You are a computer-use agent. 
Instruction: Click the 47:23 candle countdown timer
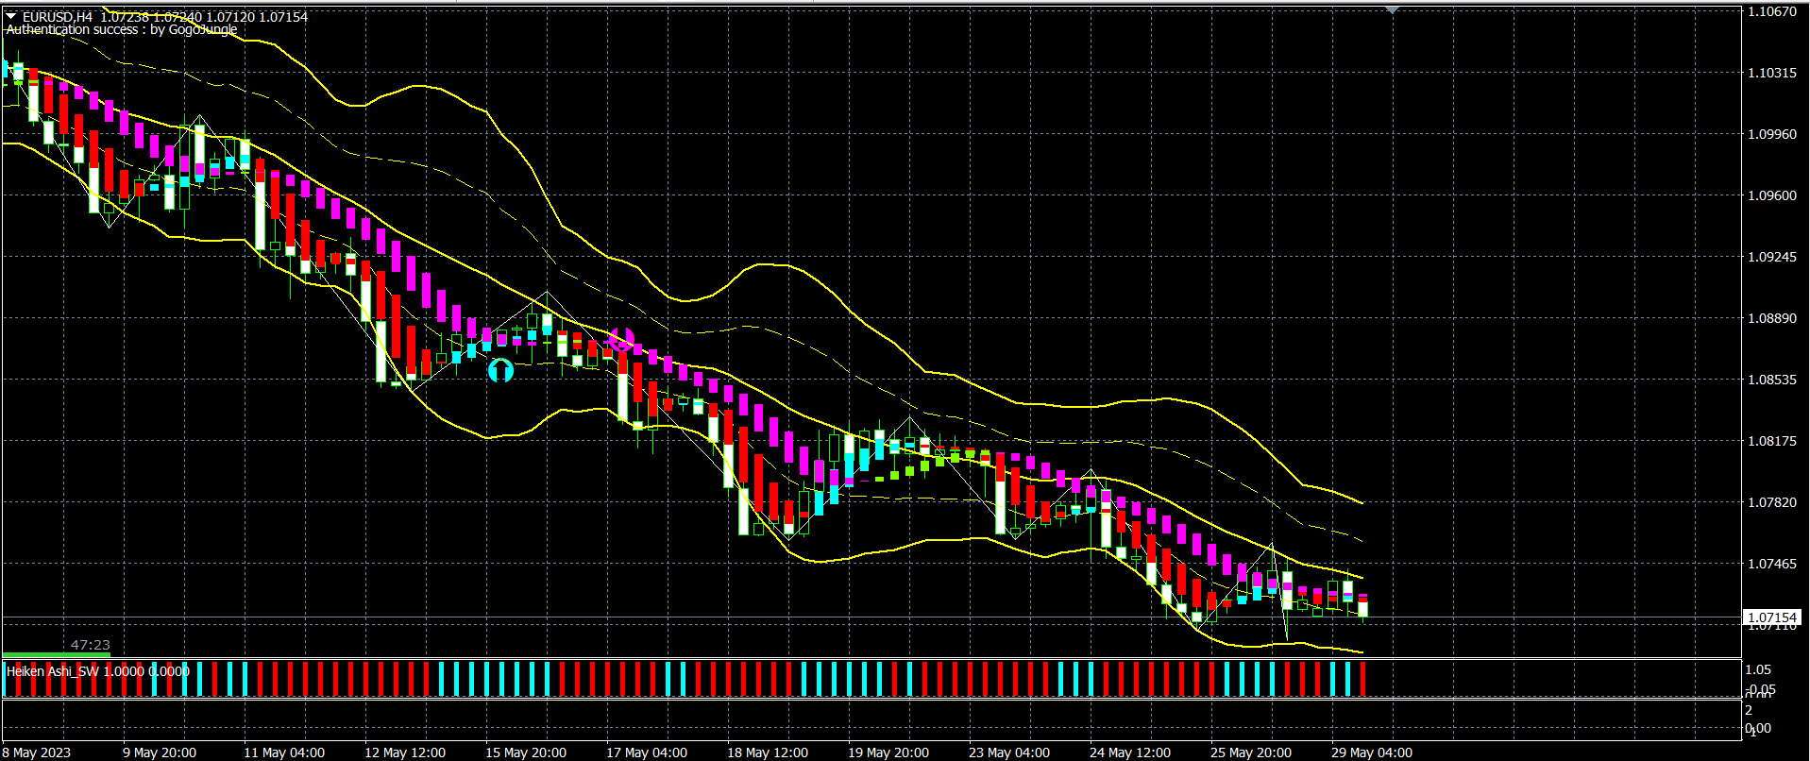coord(91,645)
